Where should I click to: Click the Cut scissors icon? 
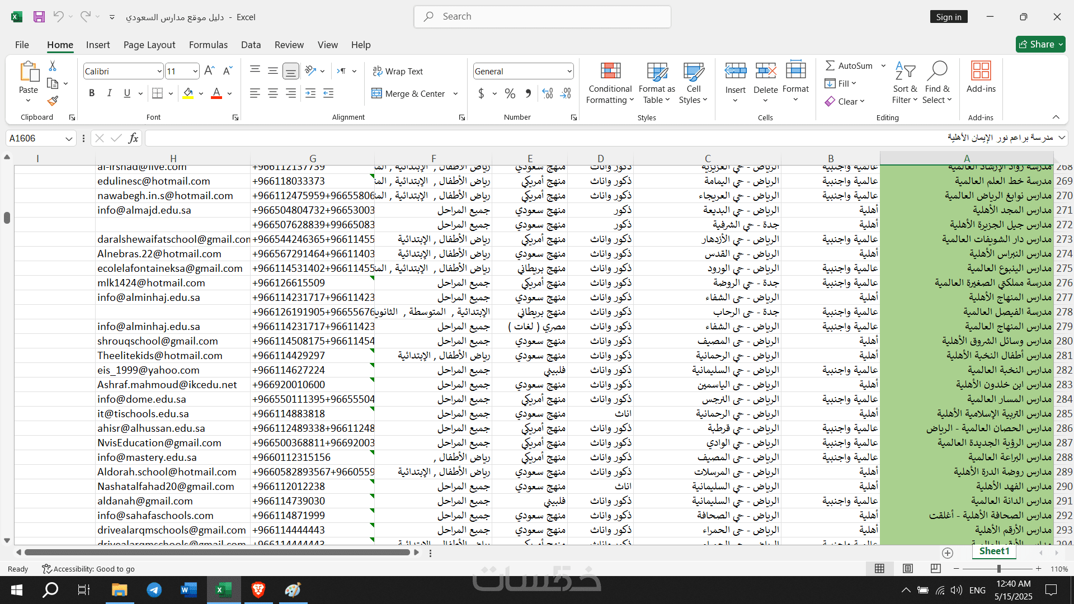[x=53, y=66]
